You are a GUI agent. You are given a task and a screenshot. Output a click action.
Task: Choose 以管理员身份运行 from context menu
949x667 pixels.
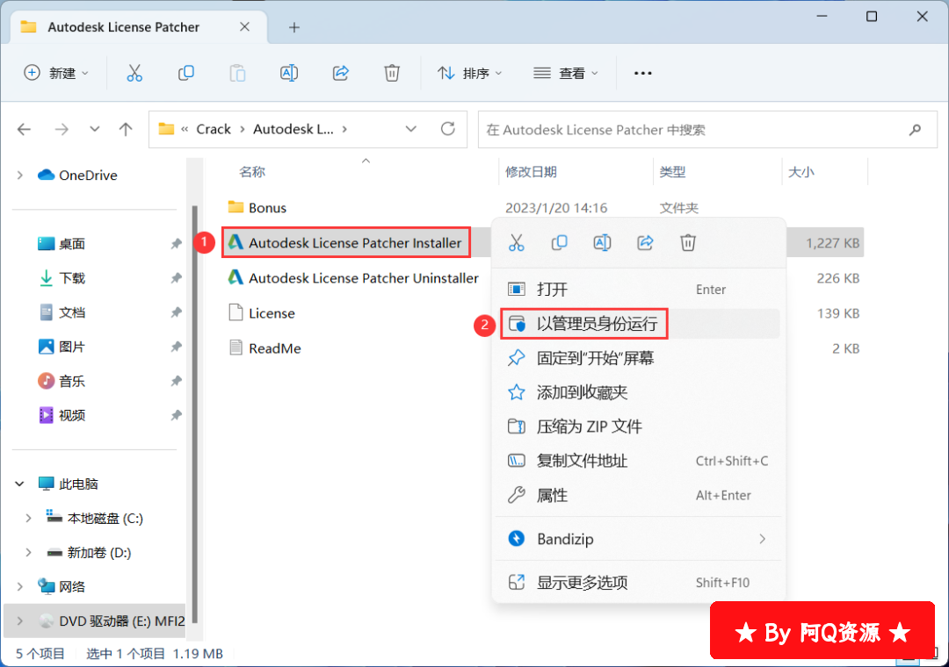tap(638, 324)
